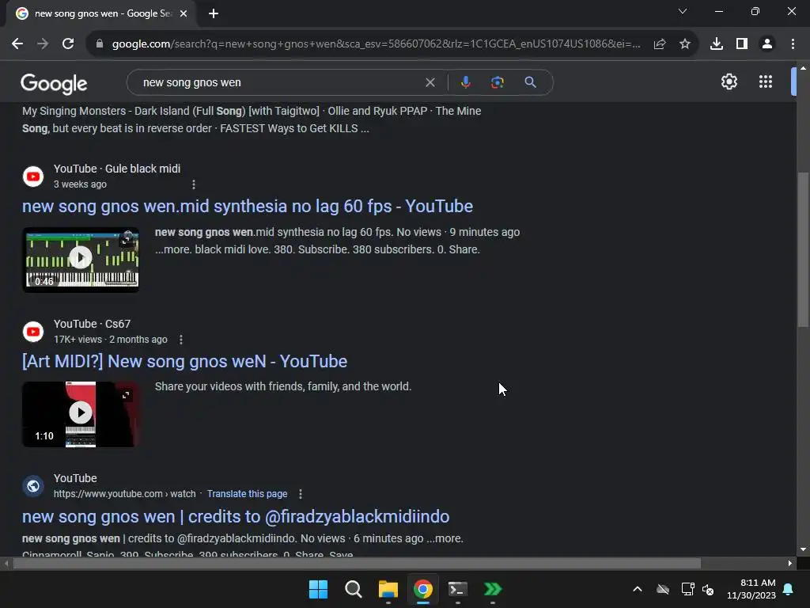Click the address bar URL

[376, 44]
